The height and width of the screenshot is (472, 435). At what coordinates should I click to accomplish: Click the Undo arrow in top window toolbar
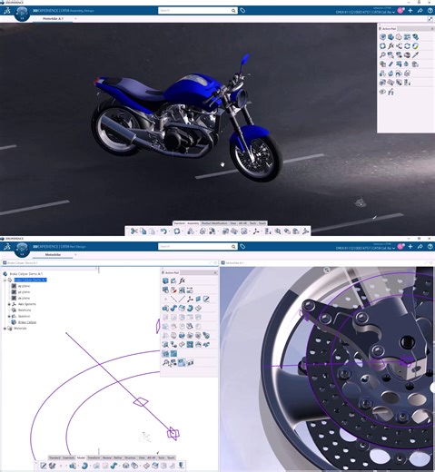tap(163, 231)
